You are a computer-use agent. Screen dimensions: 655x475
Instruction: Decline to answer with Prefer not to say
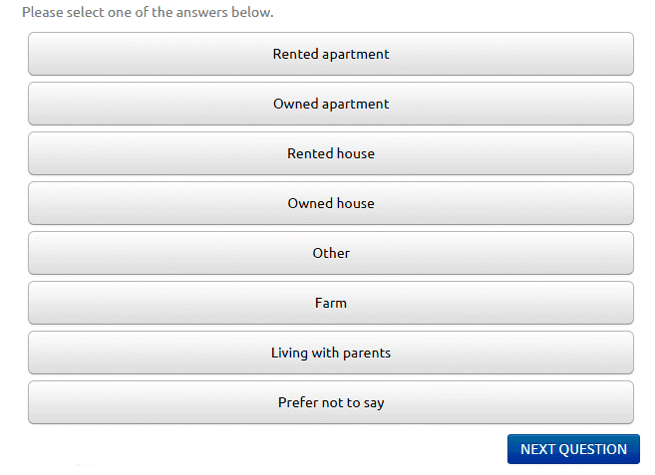pos(331,402)
